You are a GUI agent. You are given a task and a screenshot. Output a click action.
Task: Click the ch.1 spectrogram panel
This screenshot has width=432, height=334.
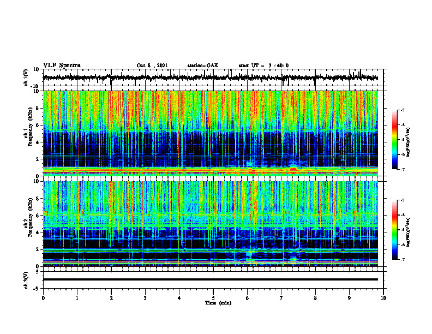210,133
